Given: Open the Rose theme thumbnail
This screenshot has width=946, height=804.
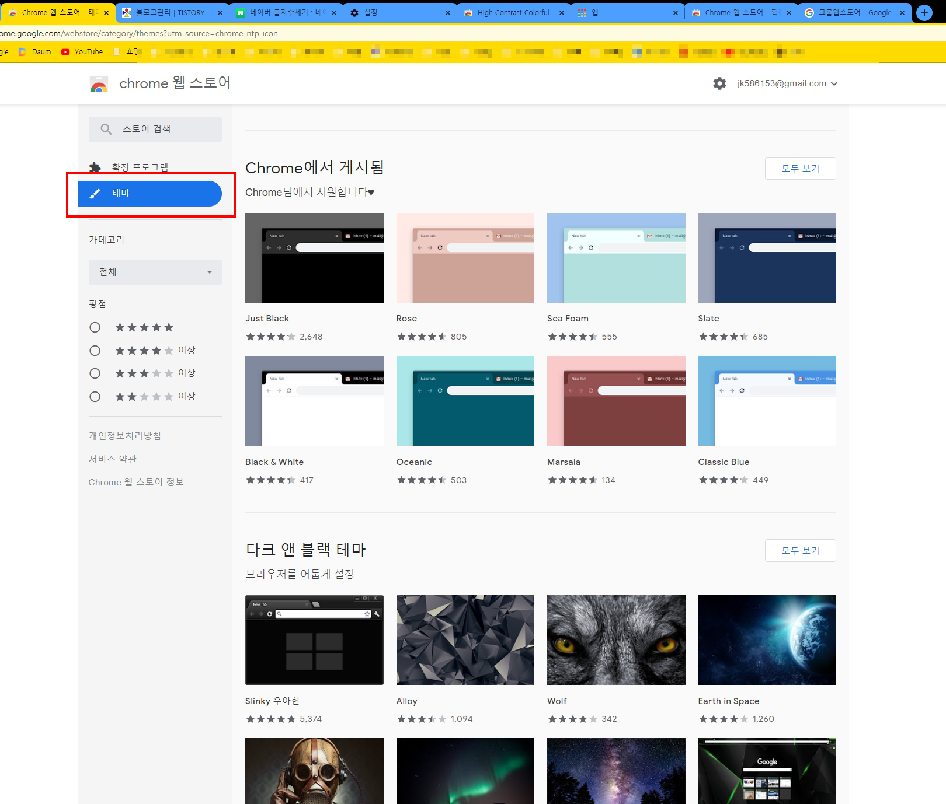Looking at the screenshot, I should pyautogui.click(x=465, y=258).
